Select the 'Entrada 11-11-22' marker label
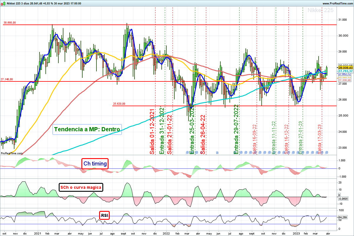 [273, 137]
